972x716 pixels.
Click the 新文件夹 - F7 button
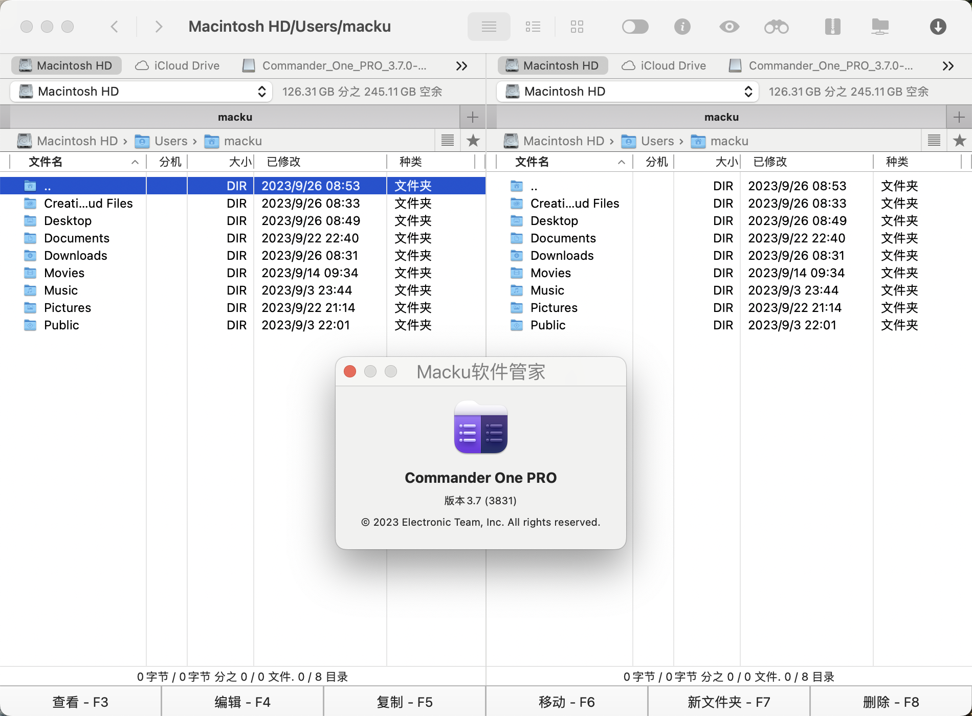coord(729,702)
